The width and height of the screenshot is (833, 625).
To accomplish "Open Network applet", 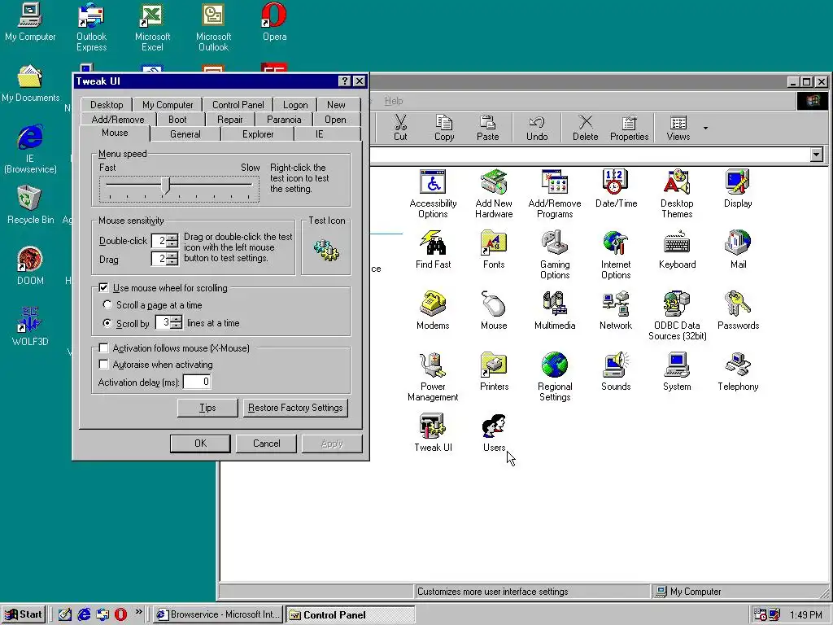I will [616, 311].
